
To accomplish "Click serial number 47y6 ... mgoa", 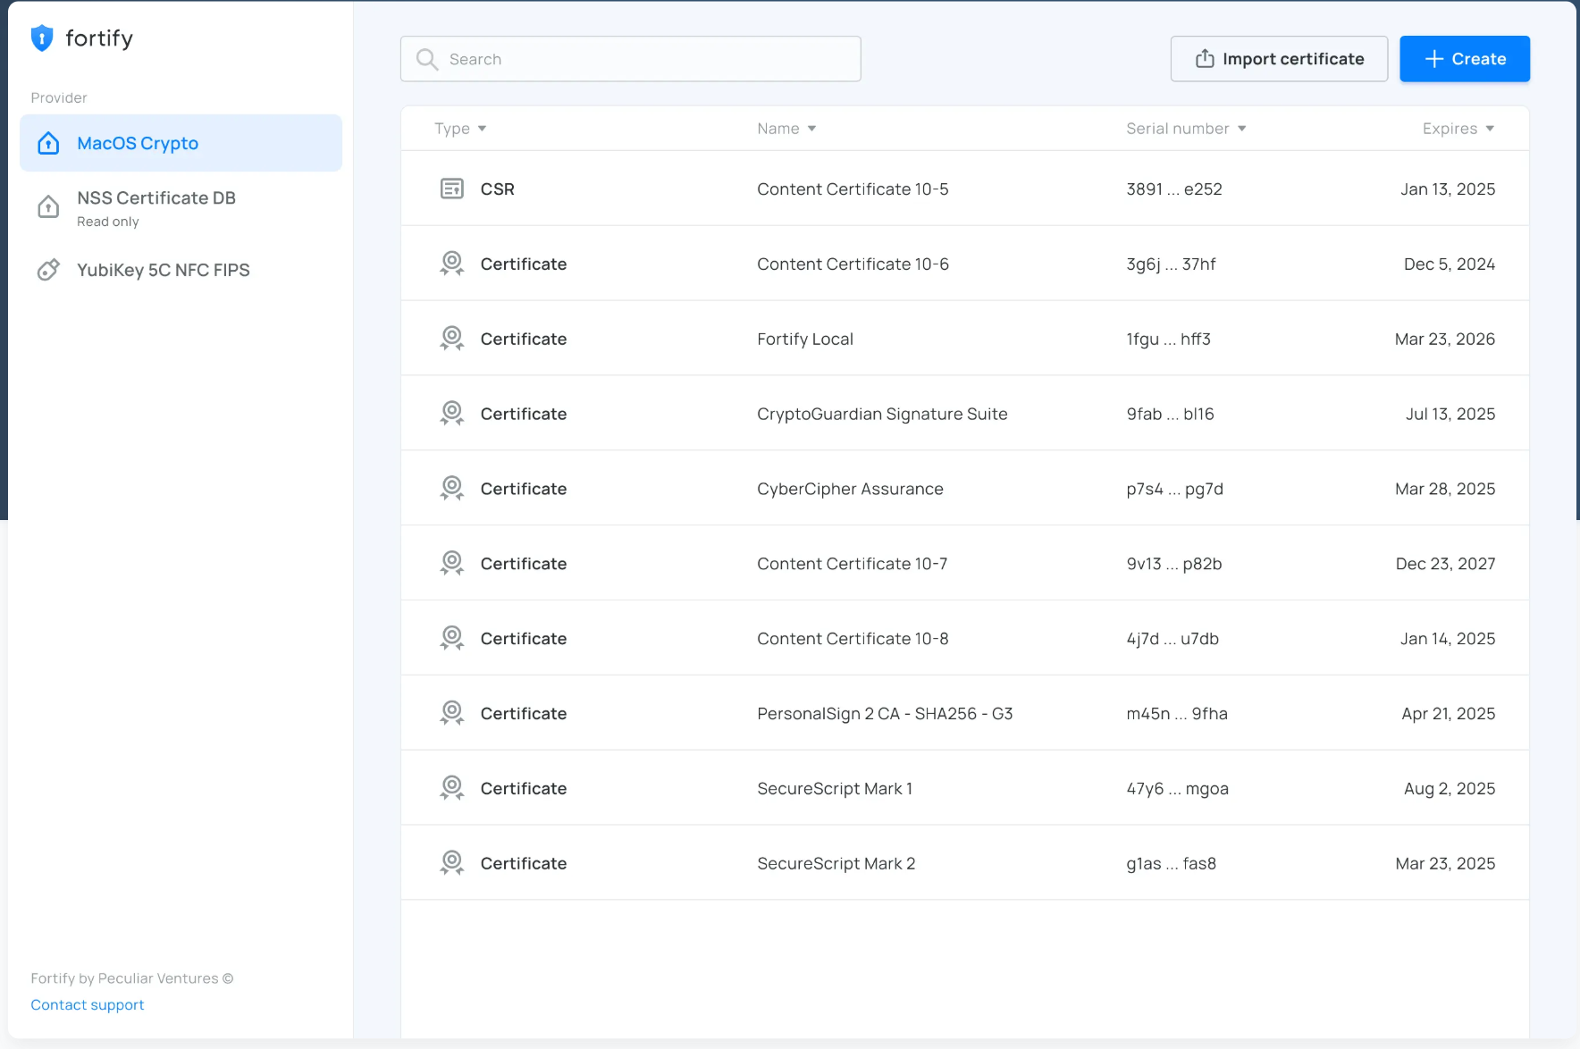I will tap(1177, 790).
